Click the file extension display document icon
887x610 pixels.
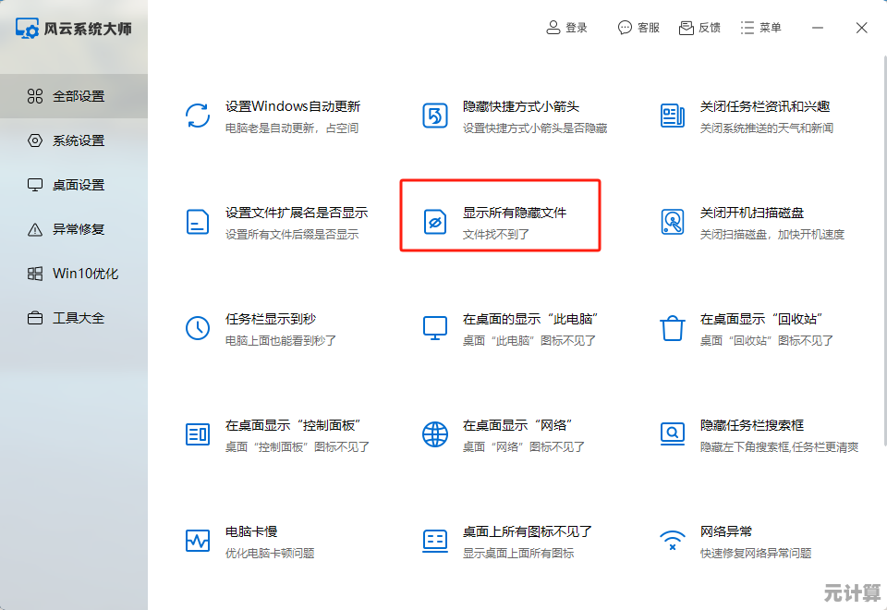click(x=198, y=222)
